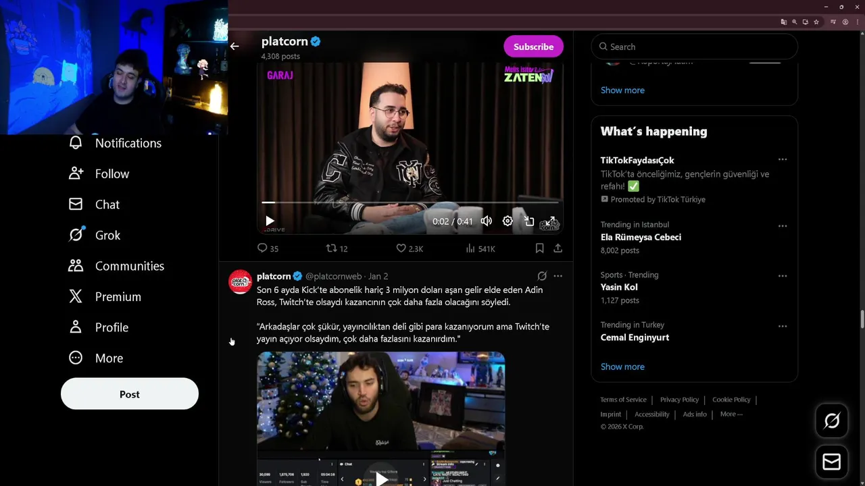
Task: Open the Premium sidebar item
Action: click(x=105, y=296)
